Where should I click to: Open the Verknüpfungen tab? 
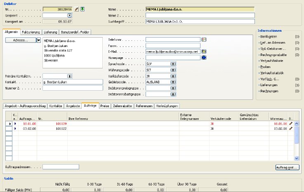point(167,106)
